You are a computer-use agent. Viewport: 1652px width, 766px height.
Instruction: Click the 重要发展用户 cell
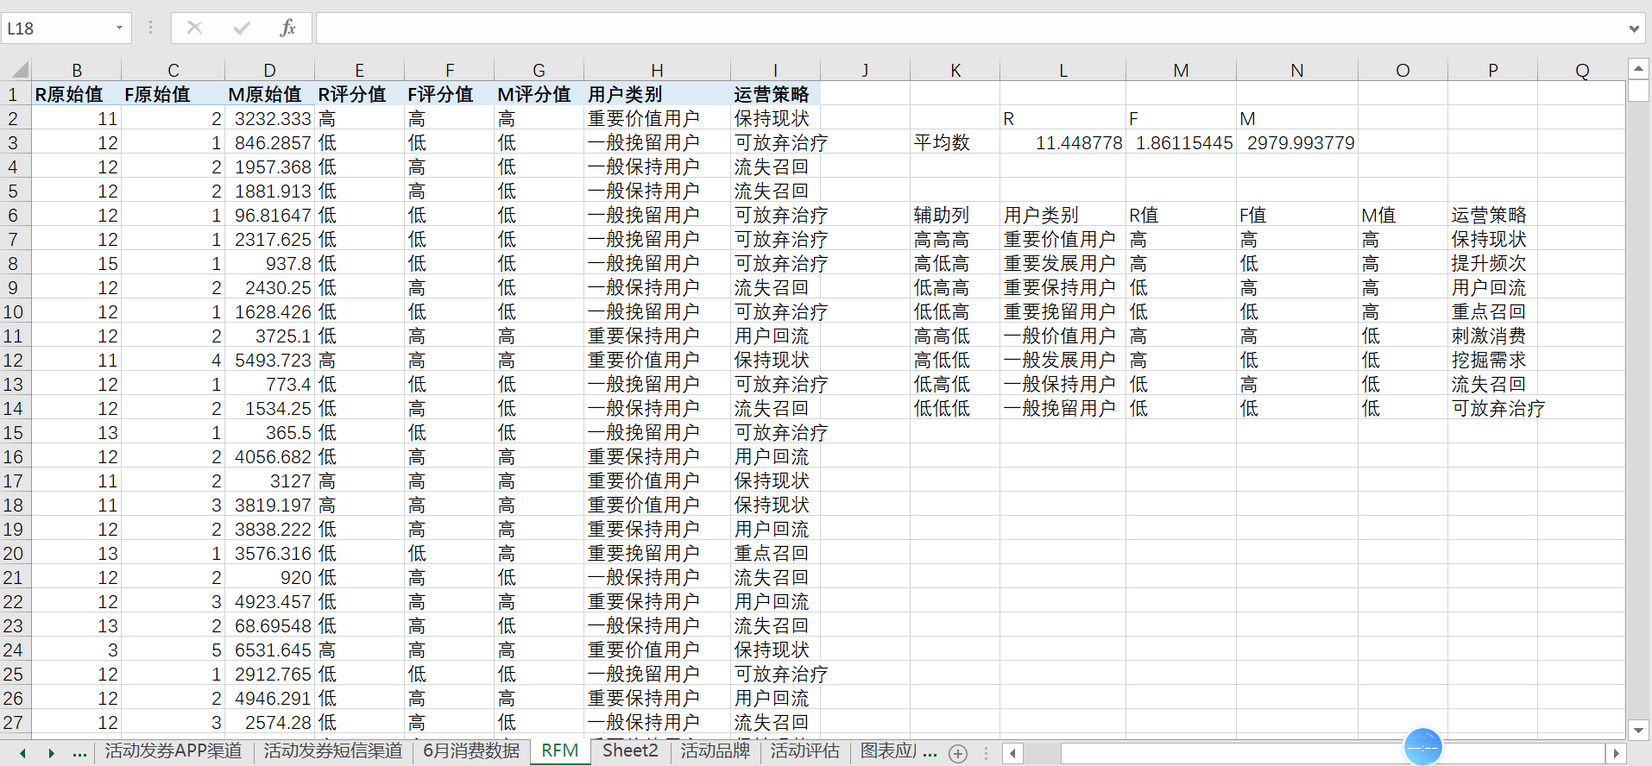point(1063,263)
